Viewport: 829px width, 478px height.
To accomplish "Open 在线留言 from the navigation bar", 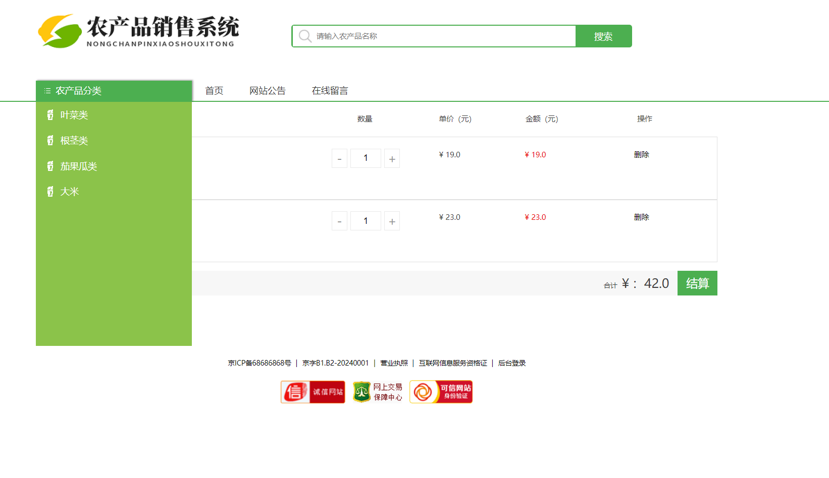I will pos(330,91).
